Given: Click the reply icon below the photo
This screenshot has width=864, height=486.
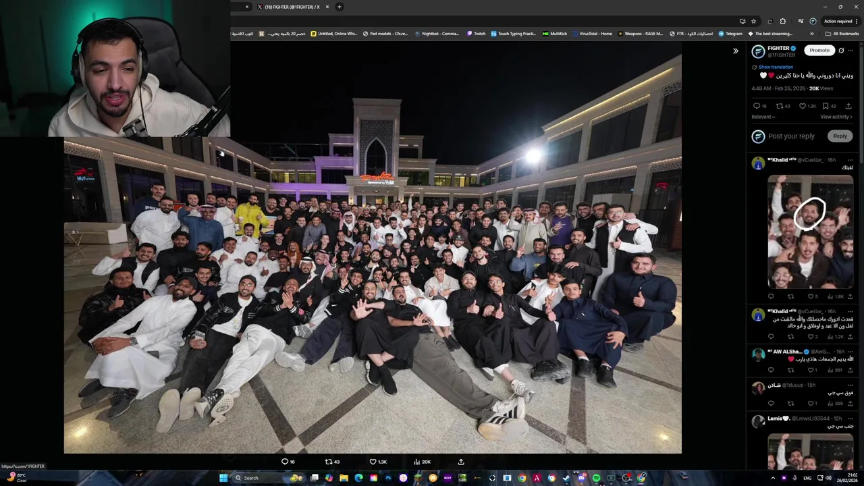Looking at the screenshot, I should [285, 462].
